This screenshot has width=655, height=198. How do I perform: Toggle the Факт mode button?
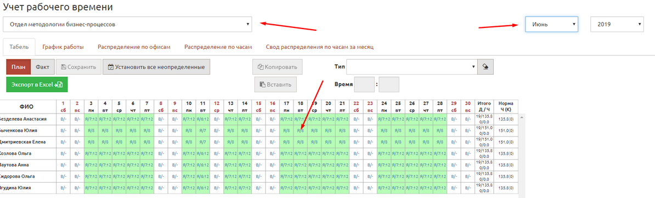tap(43, 67)
